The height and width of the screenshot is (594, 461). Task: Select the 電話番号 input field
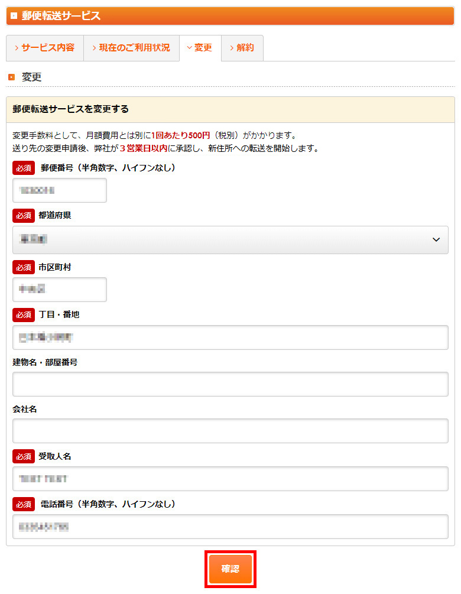point(230,527)
